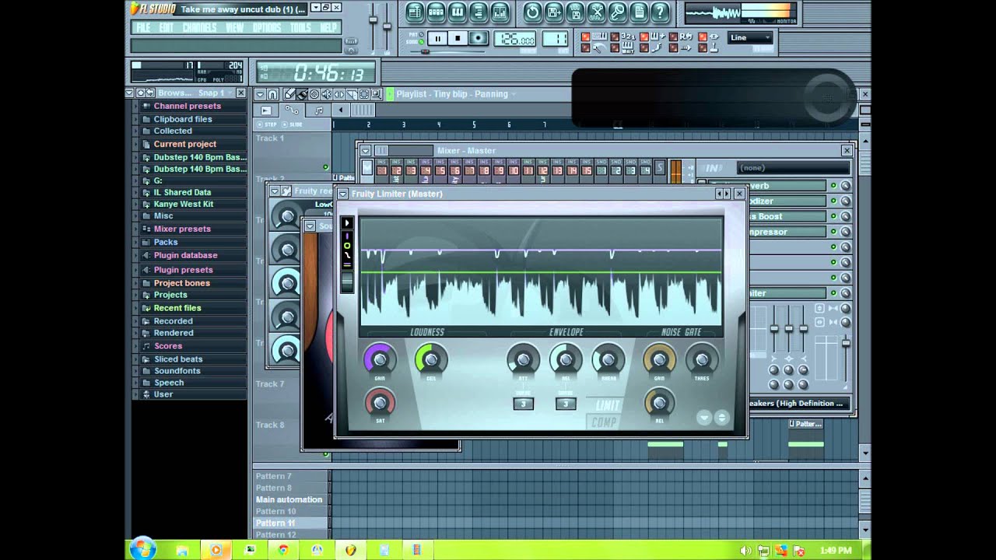Viewport: 996px width, 560px height.
Task: Select the paint brush tool in playlist
Action: tap(302, 94)
